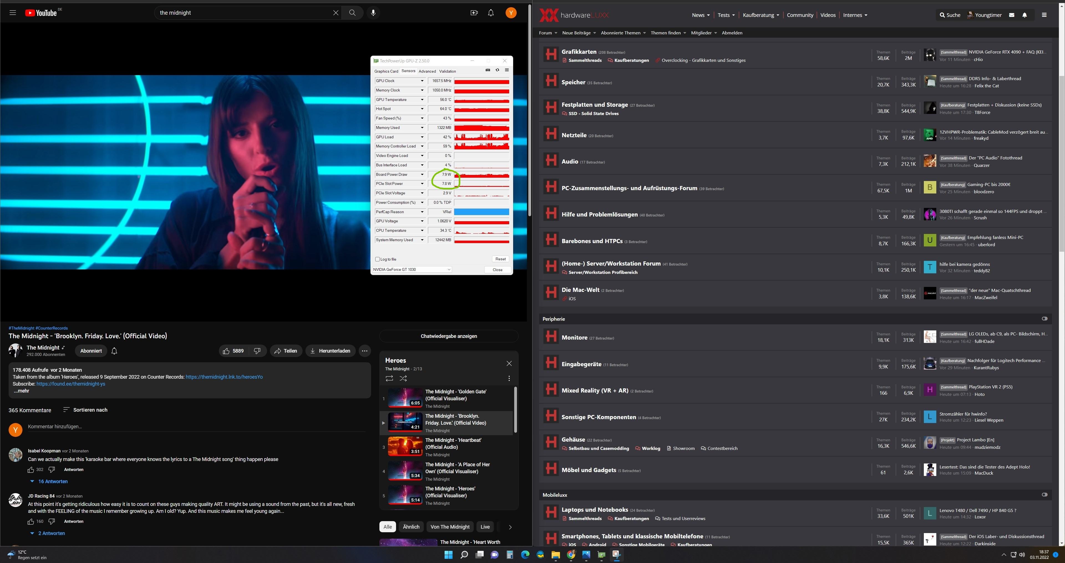
Task: Click the GPU-Z refresh icon
Action: 497,70
